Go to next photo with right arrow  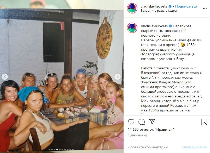(x=118, y=77)
